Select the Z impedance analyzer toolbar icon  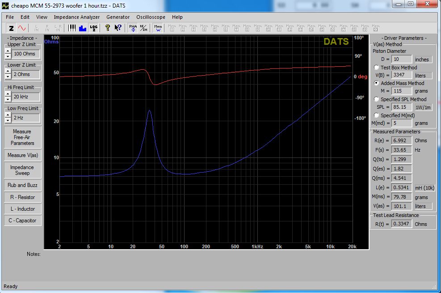pos(11,28)
